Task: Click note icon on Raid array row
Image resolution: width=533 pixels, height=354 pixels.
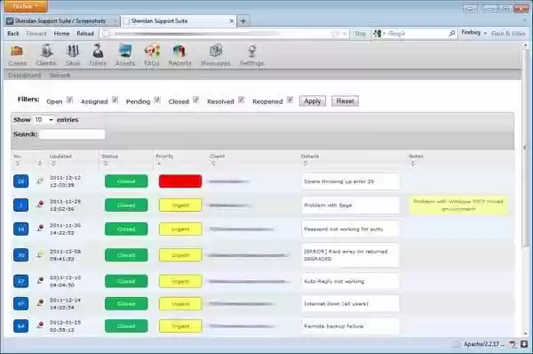Action: (x=40, y=254)
